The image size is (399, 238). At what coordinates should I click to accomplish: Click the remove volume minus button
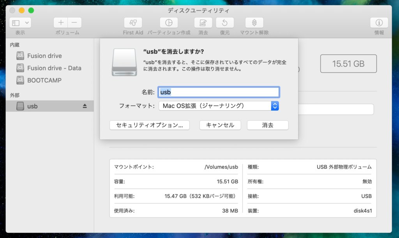click(74, 23)
